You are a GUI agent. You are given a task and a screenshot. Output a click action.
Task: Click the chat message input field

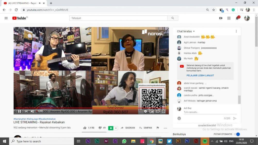pyautogui.click(x=210, y=112)
